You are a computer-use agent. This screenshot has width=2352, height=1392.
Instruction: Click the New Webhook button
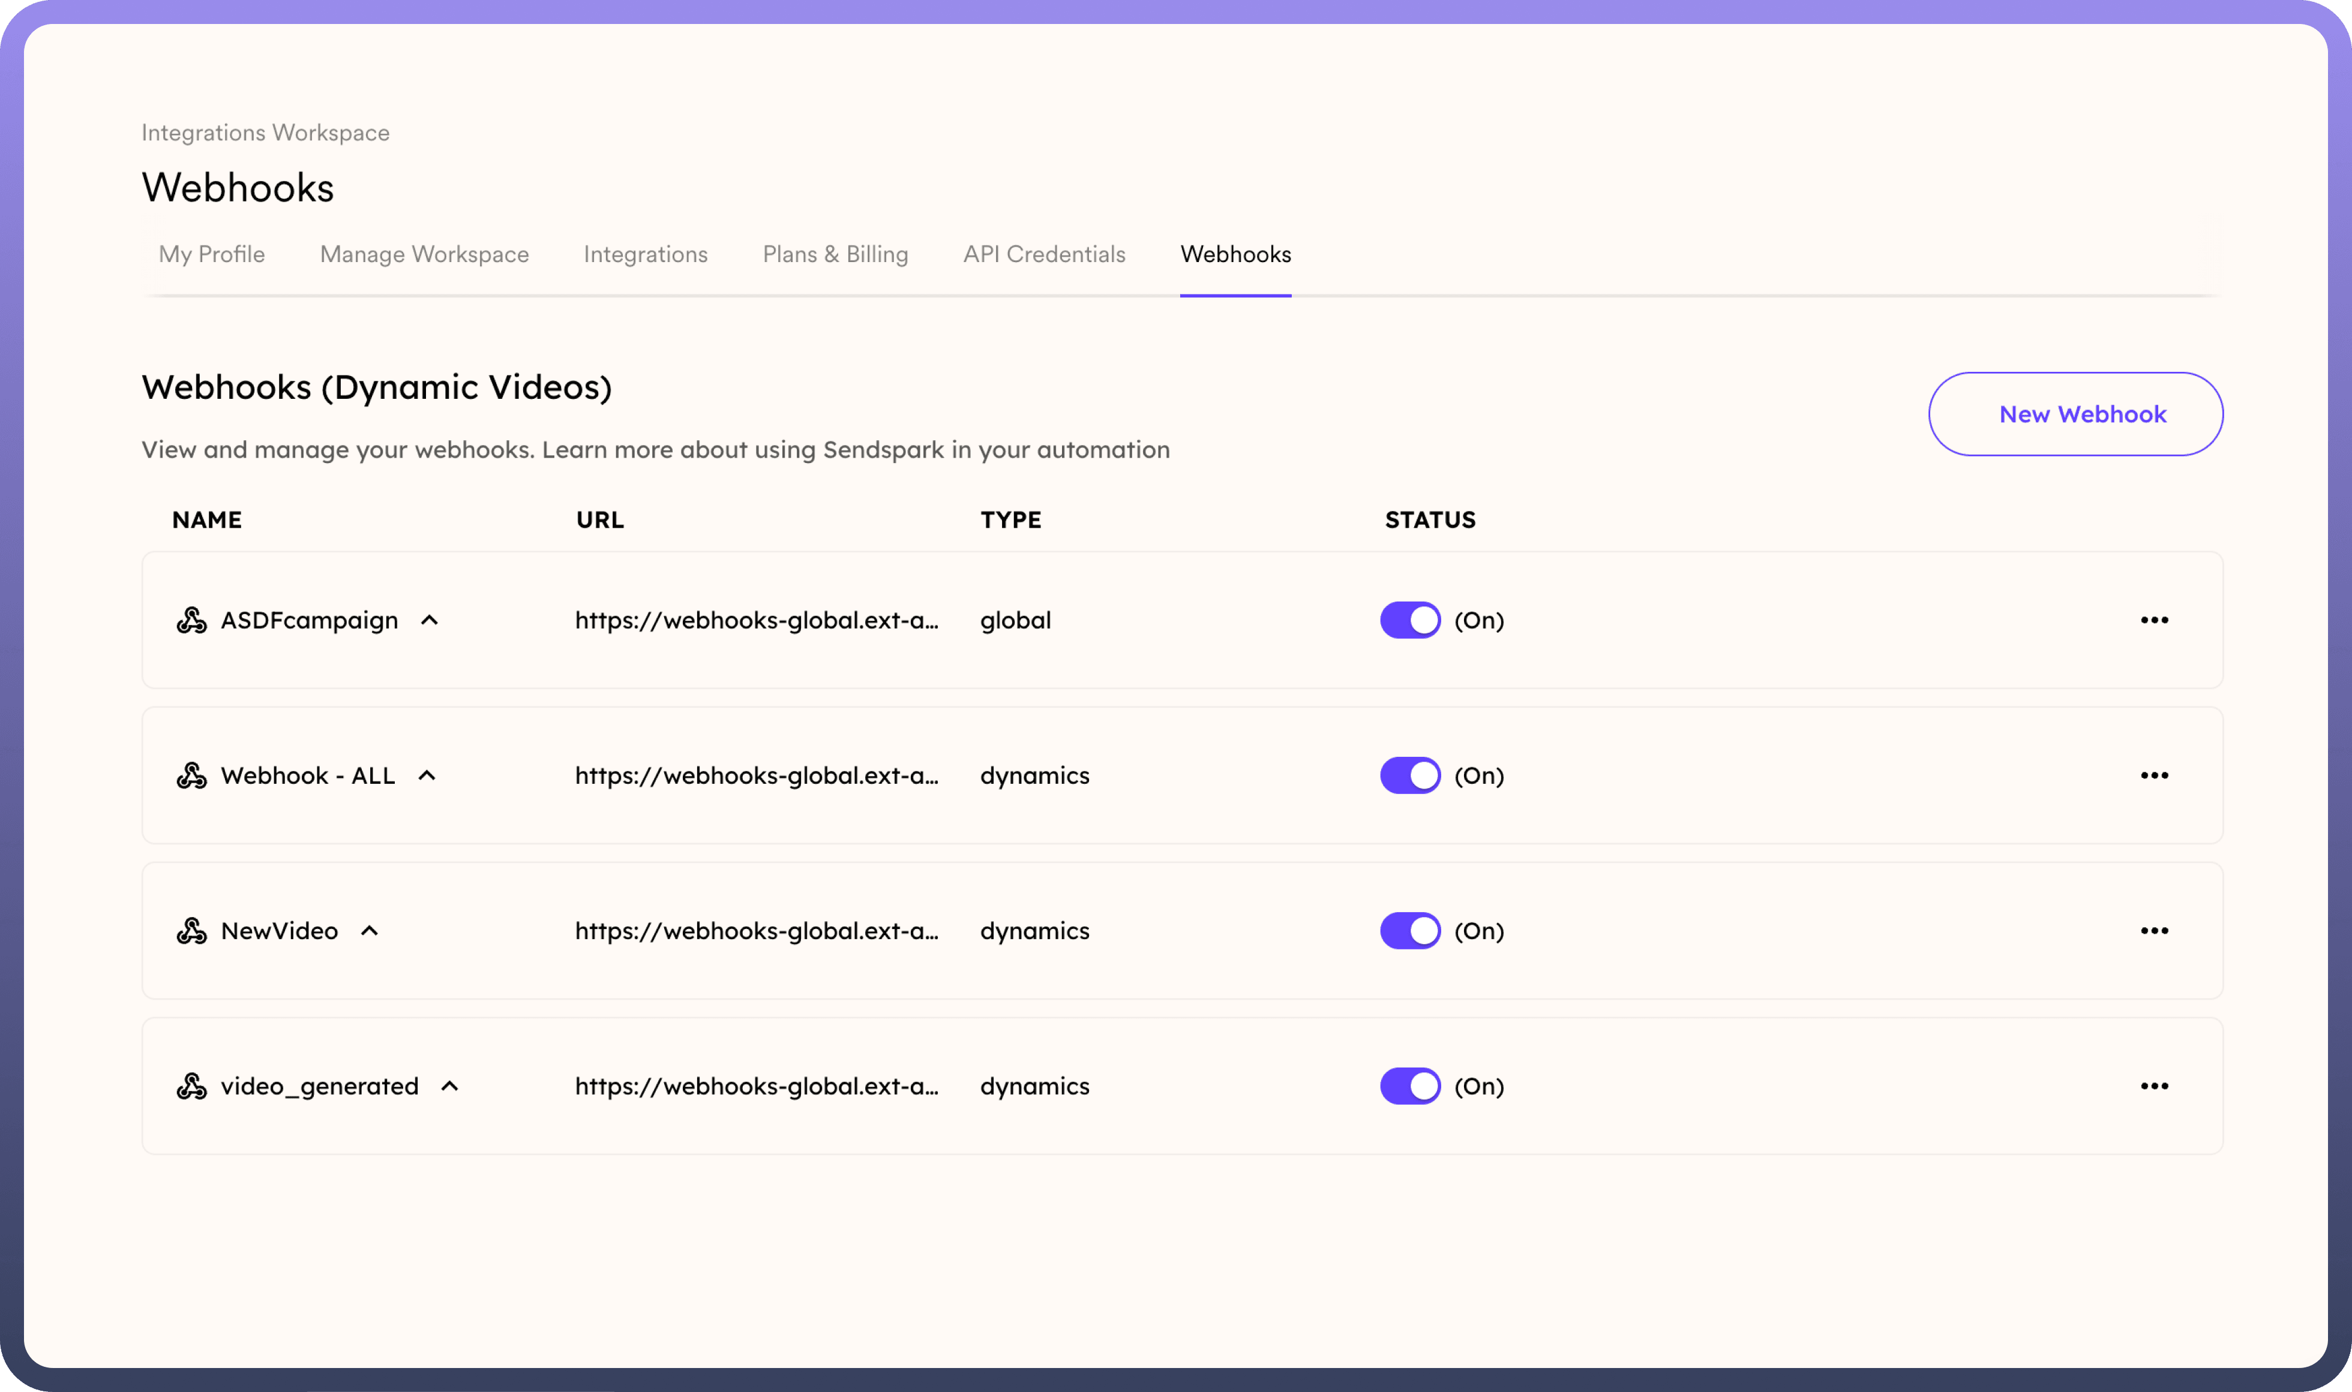[x=2074, y=414]
